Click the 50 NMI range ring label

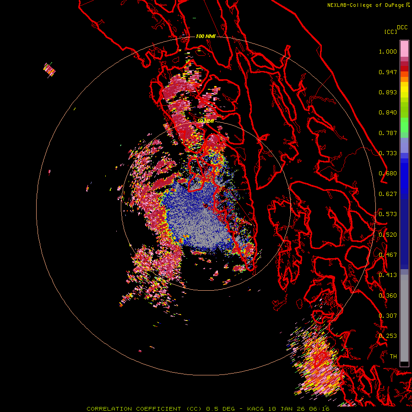click(x=206, y=121)
